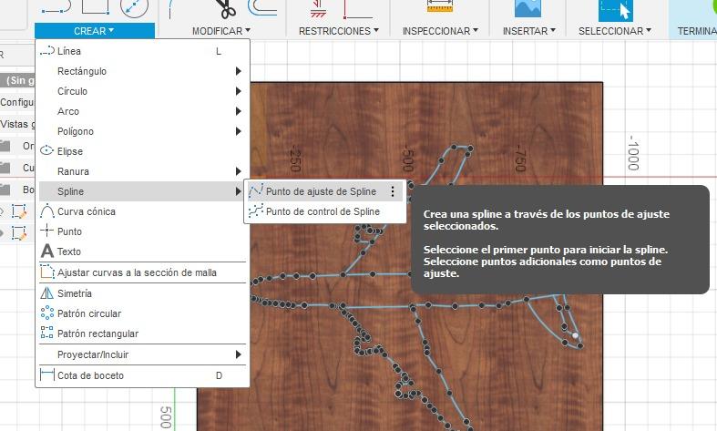Open the MODIFICAR dropdown menu
Screen dimensions: 717x431
(221, 31)
